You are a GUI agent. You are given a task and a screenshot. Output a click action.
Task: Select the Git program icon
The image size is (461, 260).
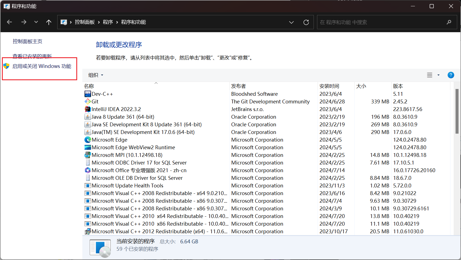pos(88,101)
